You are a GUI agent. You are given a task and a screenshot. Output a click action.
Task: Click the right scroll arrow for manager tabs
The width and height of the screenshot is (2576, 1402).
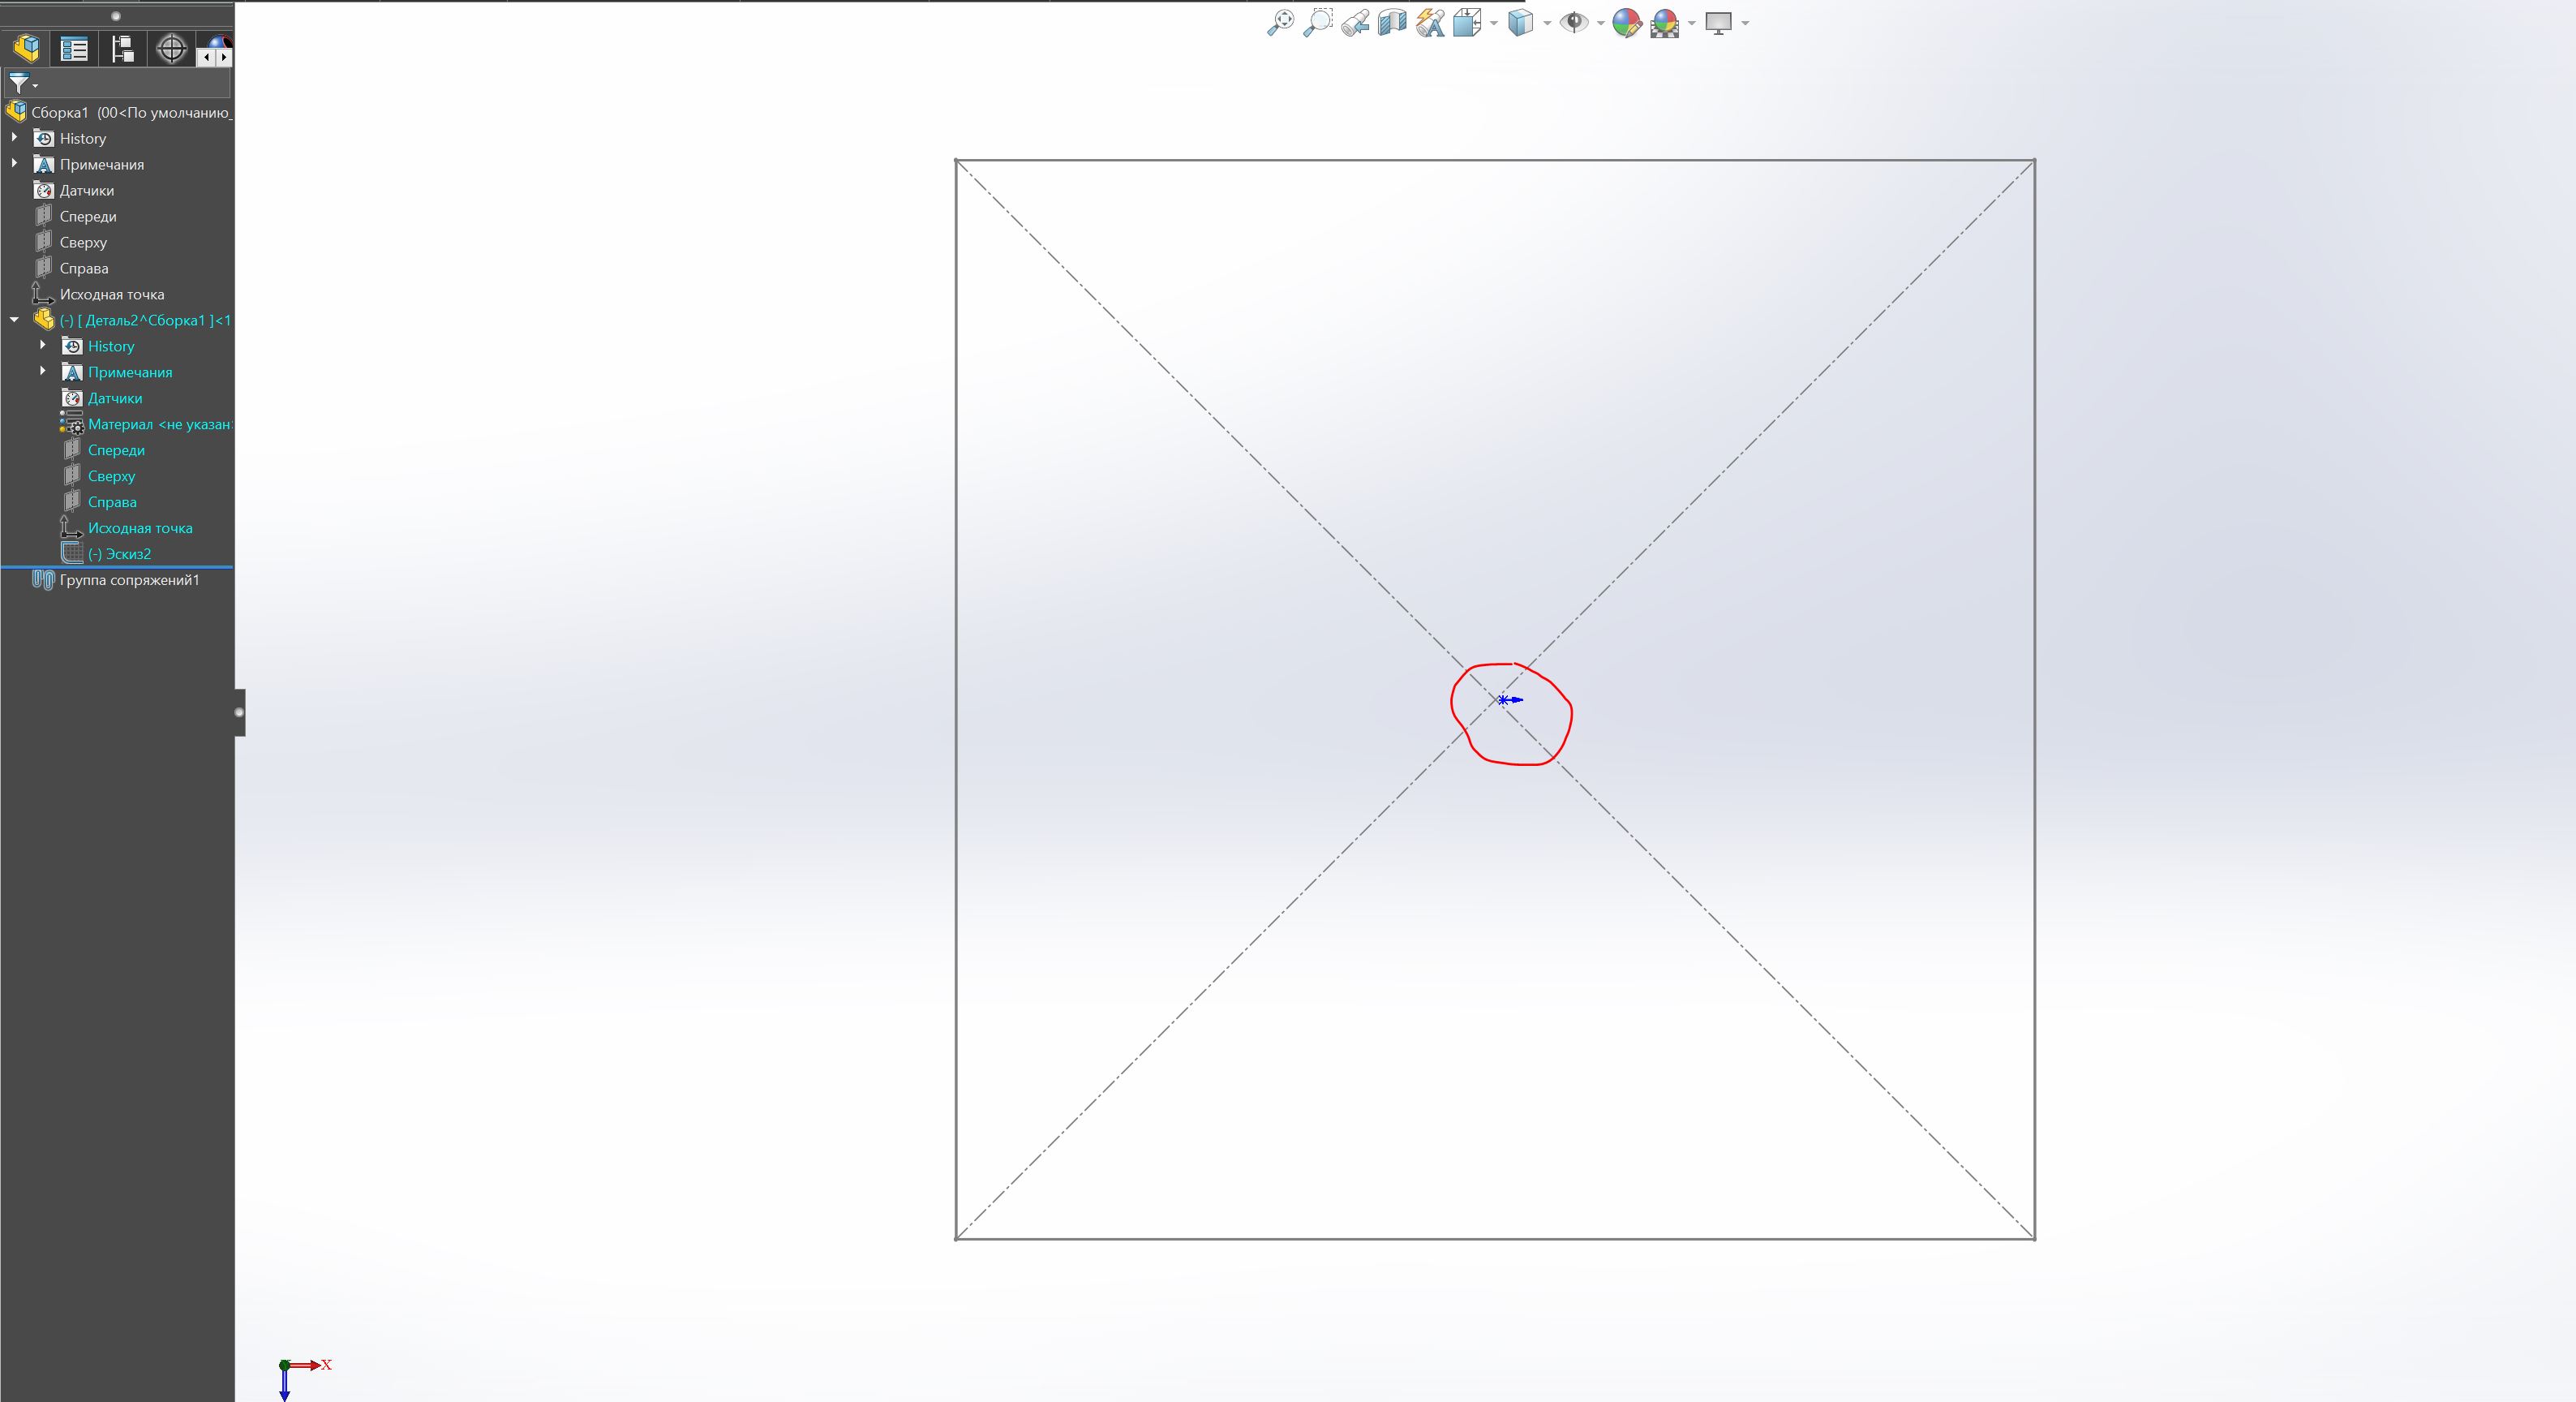click(224, 58)
